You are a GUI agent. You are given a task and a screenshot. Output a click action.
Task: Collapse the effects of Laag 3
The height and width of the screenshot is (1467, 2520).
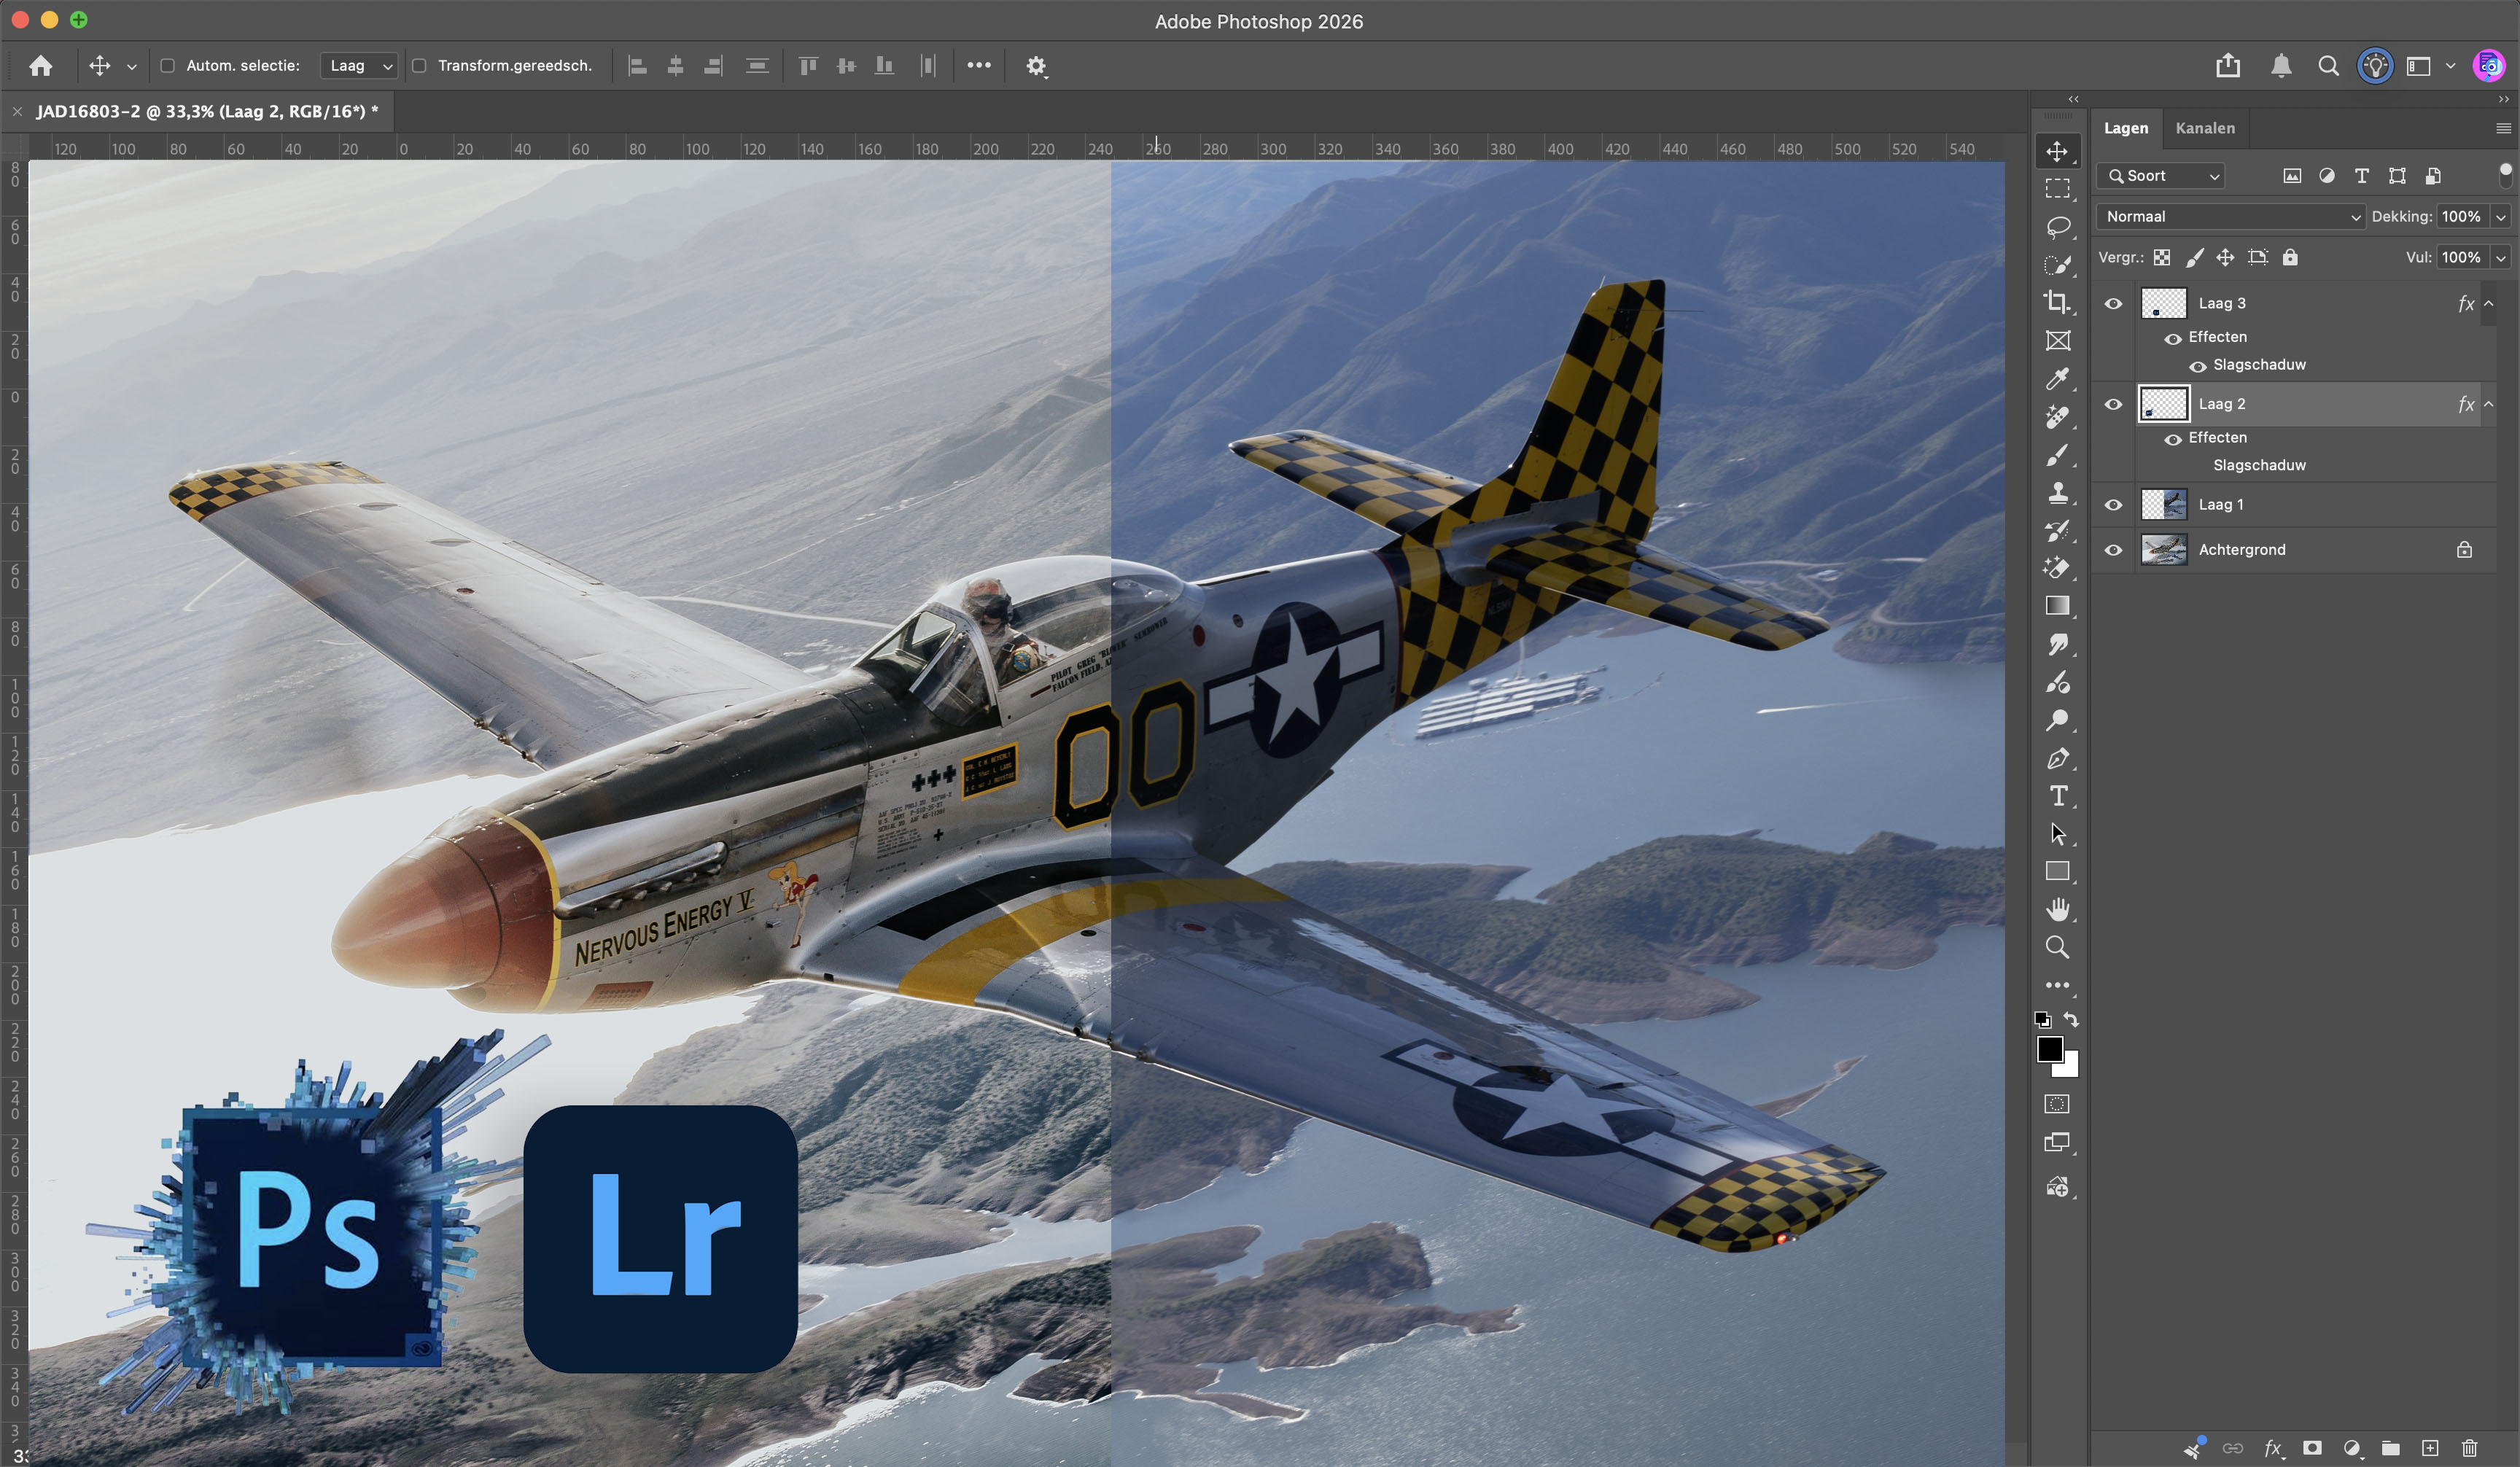point(2489,304)
